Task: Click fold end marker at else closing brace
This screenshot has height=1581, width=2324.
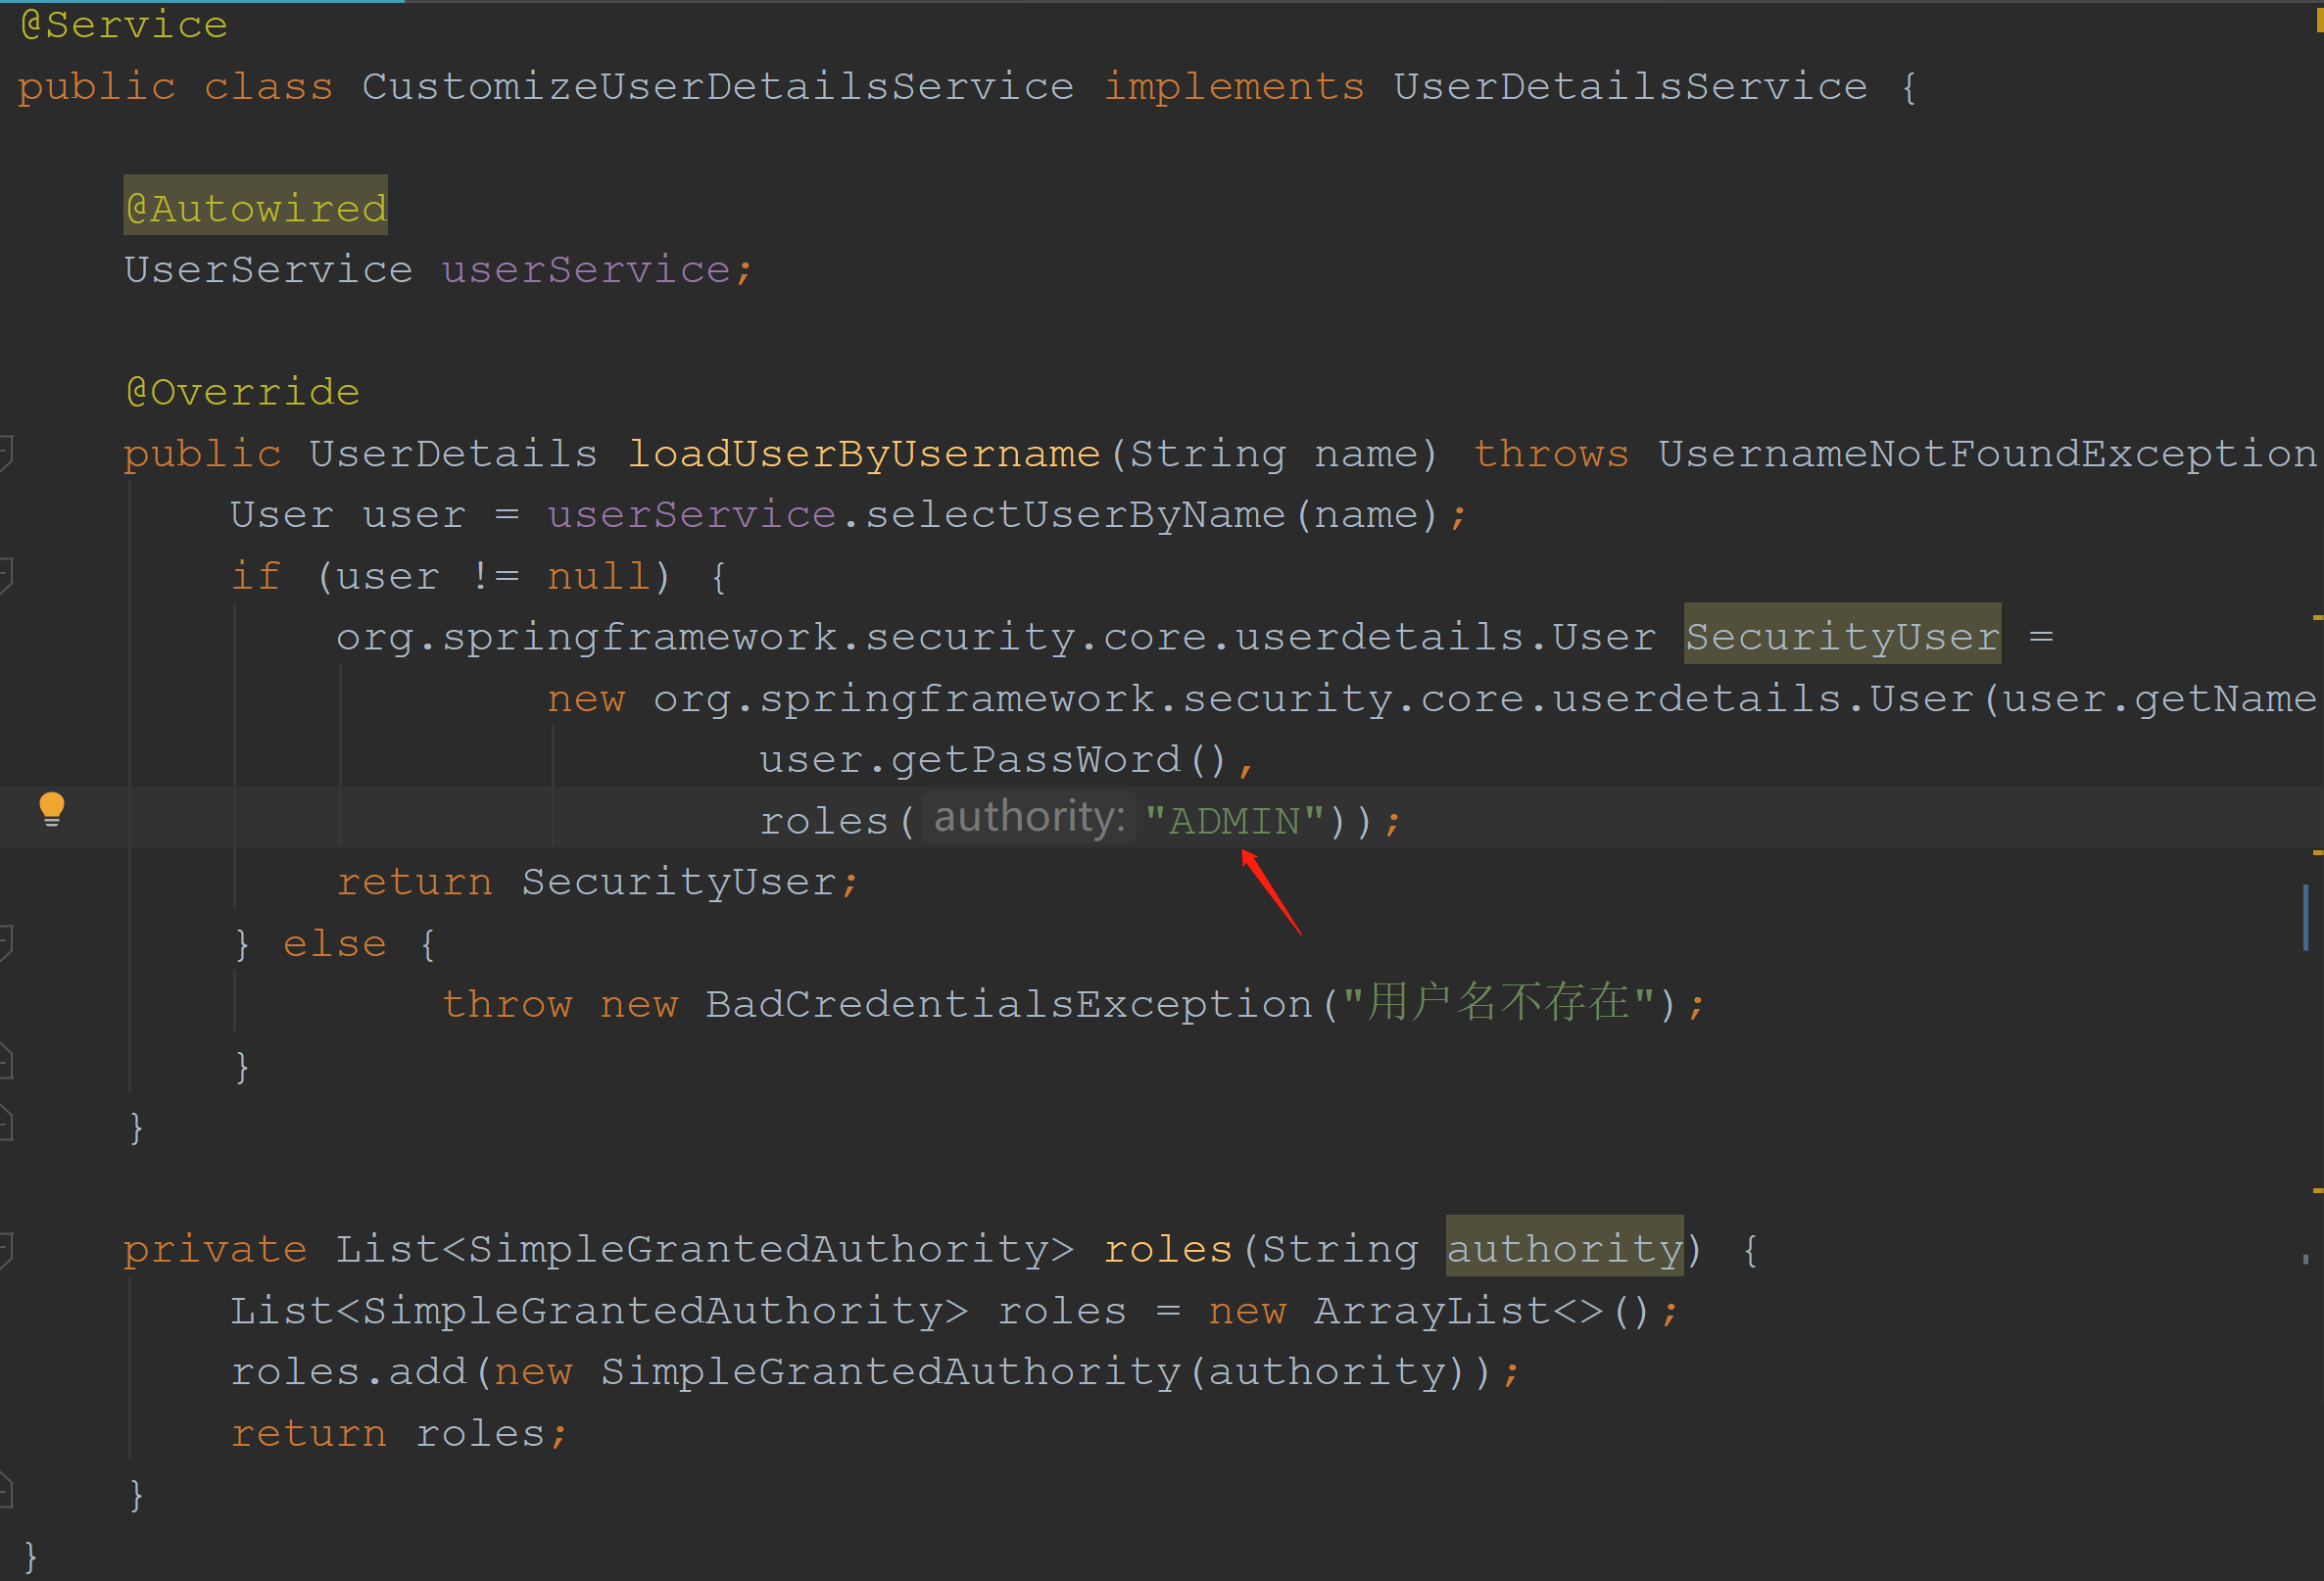Action: pos(5,1064)
